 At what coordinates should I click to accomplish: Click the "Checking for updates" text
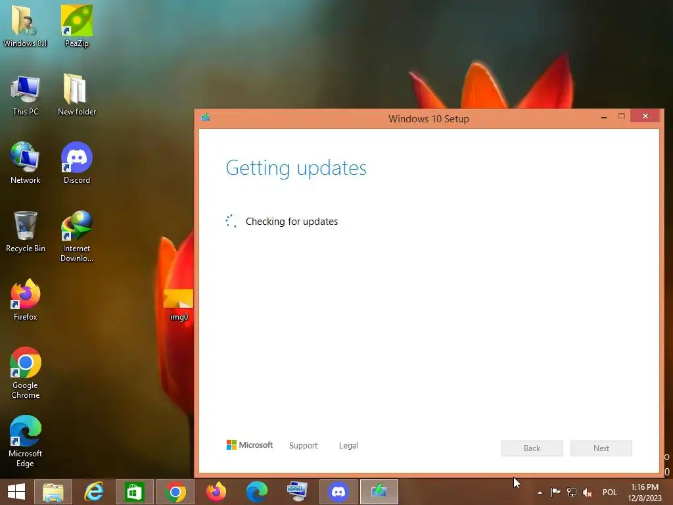click(x=292, y=222)
